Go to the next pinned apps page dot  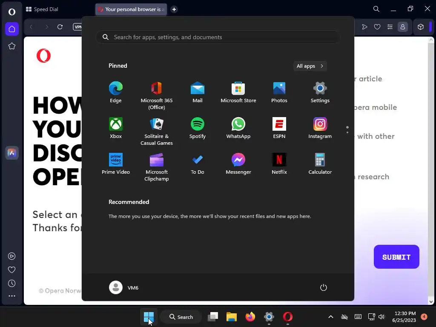(347, 132)
